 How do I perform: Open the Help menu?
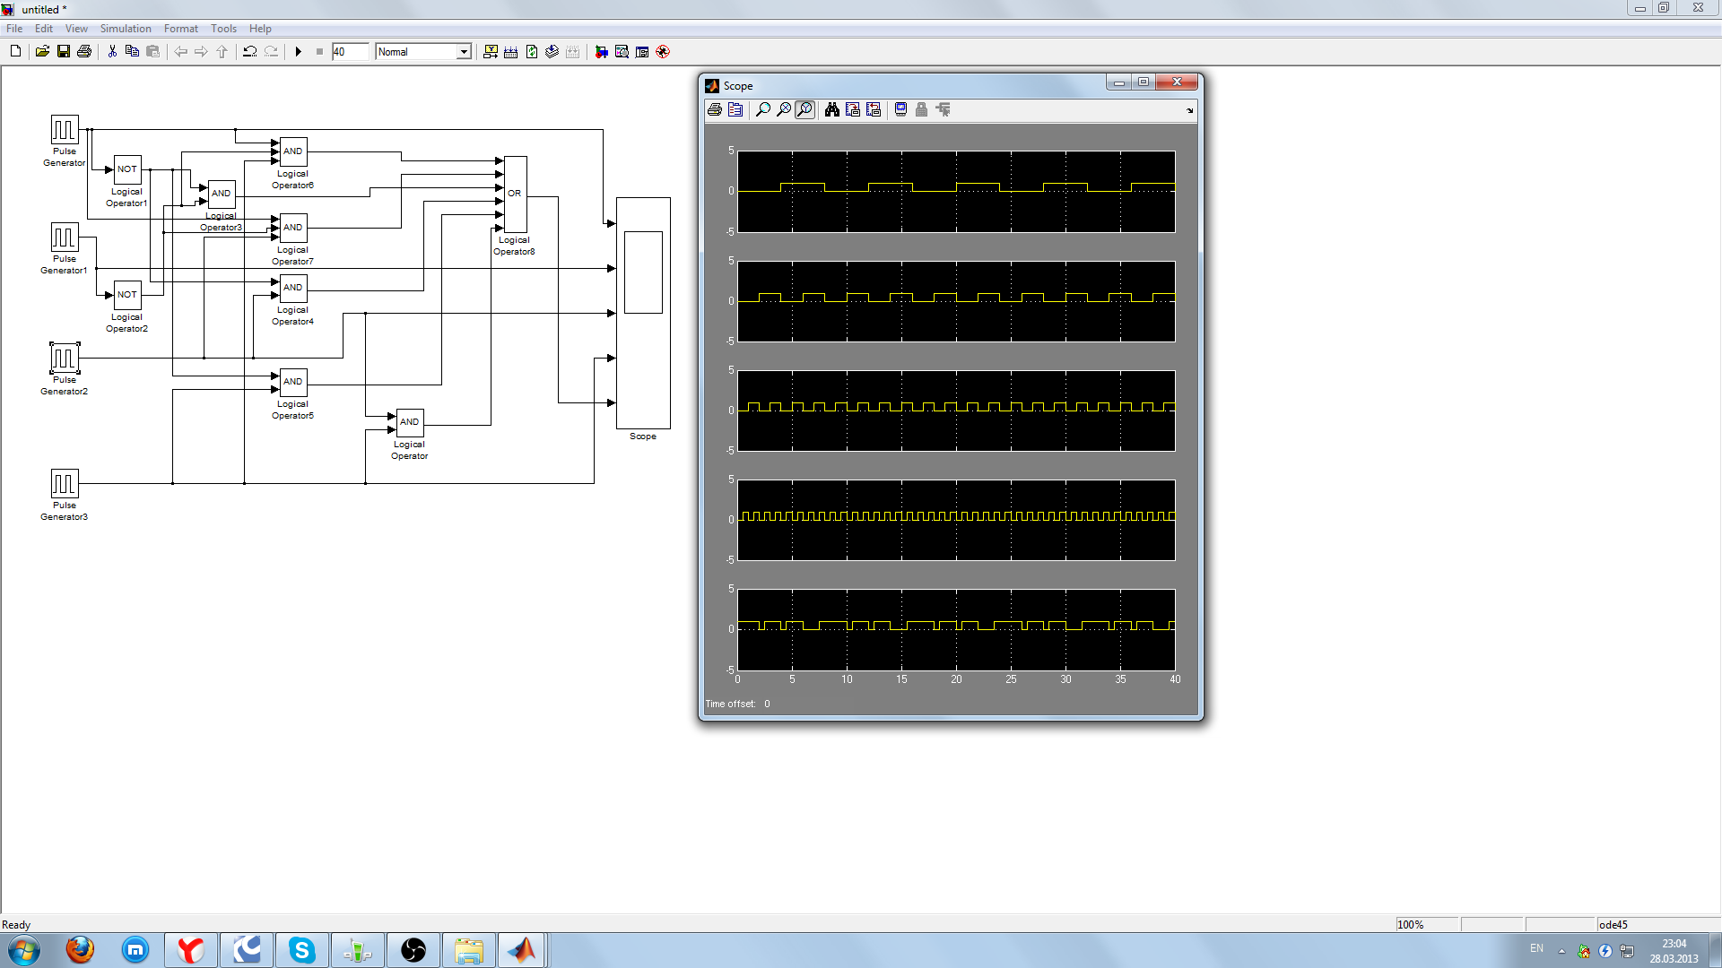(260, 29)
